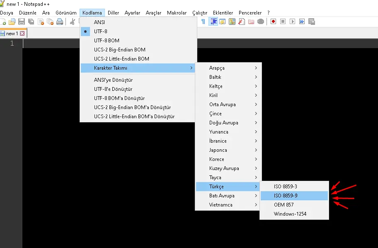Click the user-defined language lightning icon
The height and width of the screenshot is (248, 378).
[x=223, y=22]
